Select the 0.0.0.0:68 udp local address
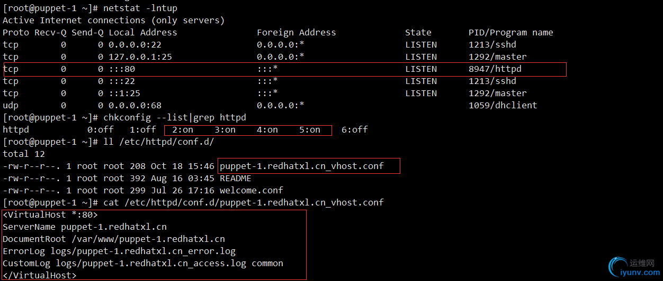 tap(135, 105)
